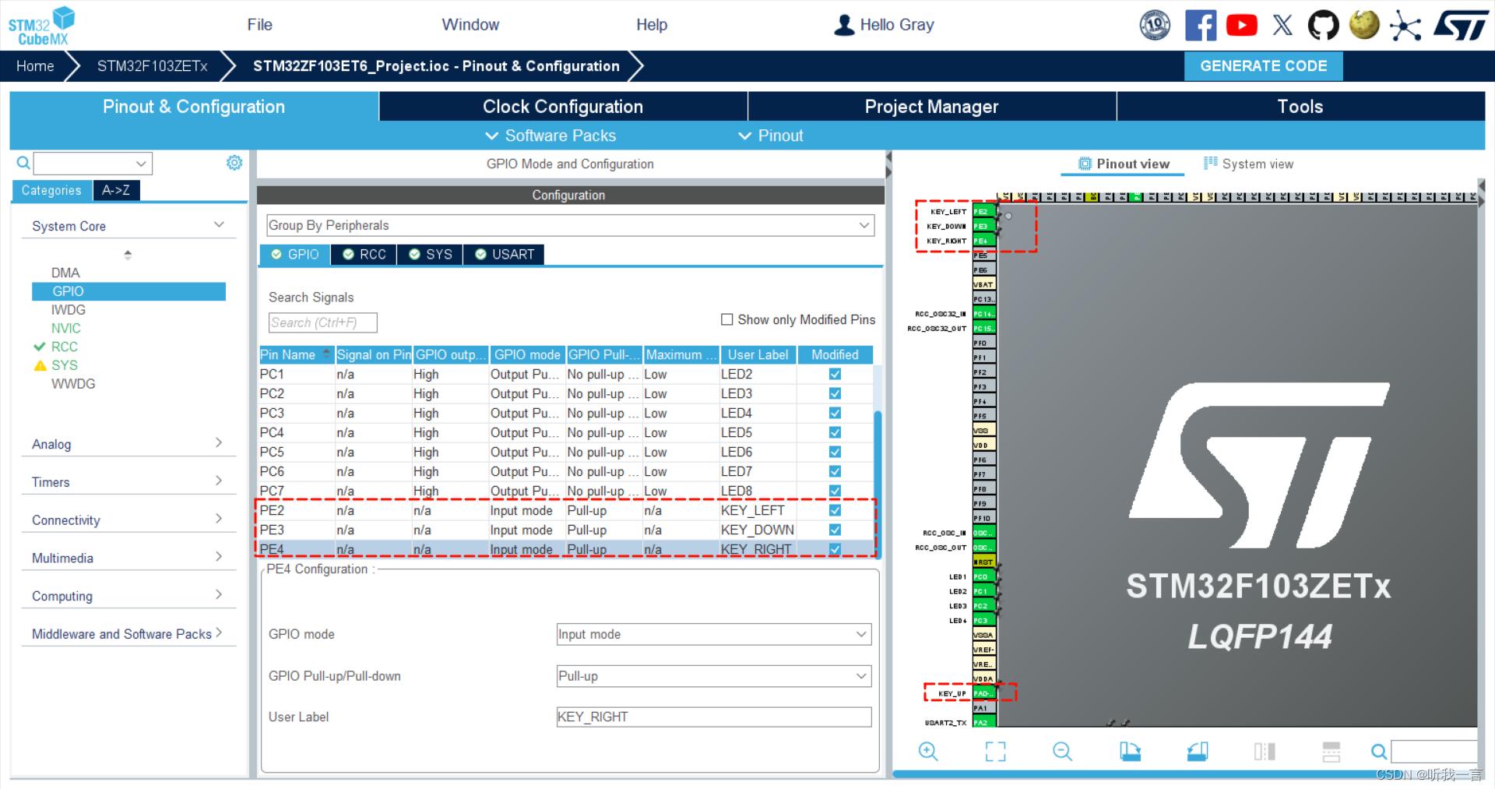Toggle Modified checkbox for PC5 row
This screenshot has height=789, width=1495.
point(835,452)
